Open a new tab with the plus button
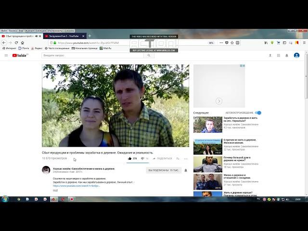The width and height of the screenshot is (308, 231). coord(90,36)
